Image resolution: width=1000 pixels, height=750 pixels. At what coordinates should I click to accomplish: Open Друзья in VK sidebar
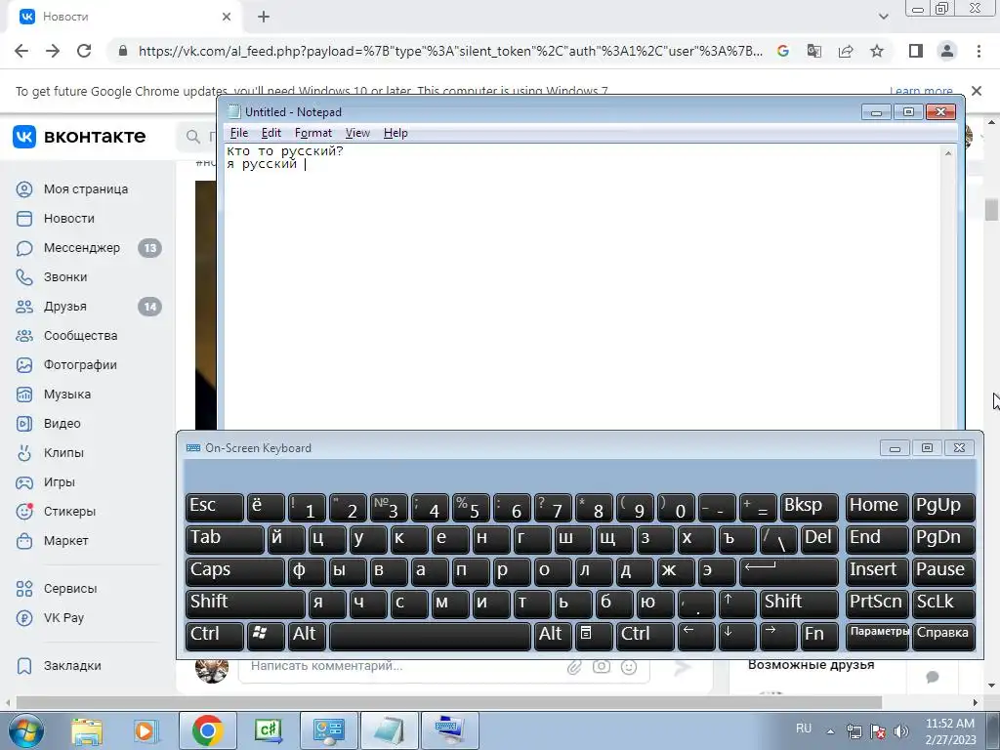pyautogui.click(x=65, y=307)
